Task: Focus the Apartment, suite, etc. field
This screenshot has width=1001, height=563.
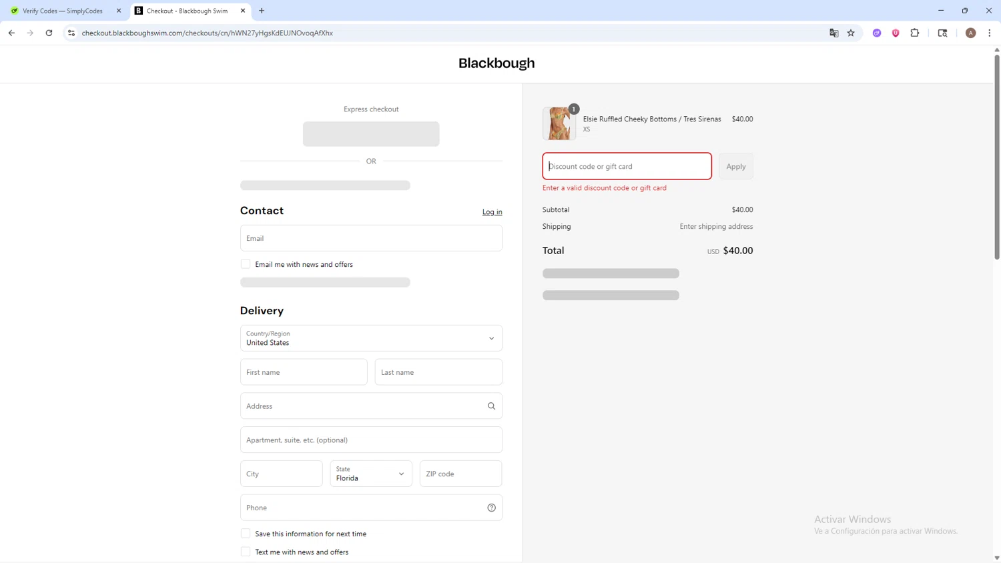Action: 371,440
